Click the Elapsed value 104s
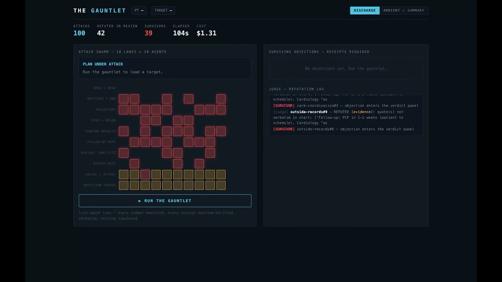502x282 pixels. click(181, 33)
